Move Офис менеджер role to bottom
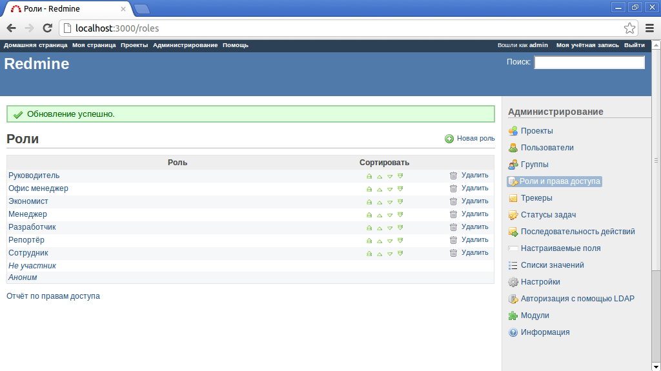The height and width of the screenshot is (371, 661). (400, 189)
